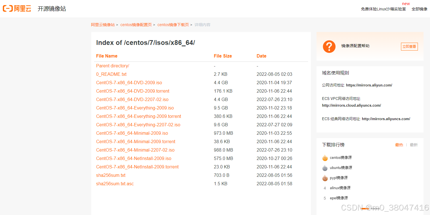Open epel镜像源 in the download ranking

point(339,198)
